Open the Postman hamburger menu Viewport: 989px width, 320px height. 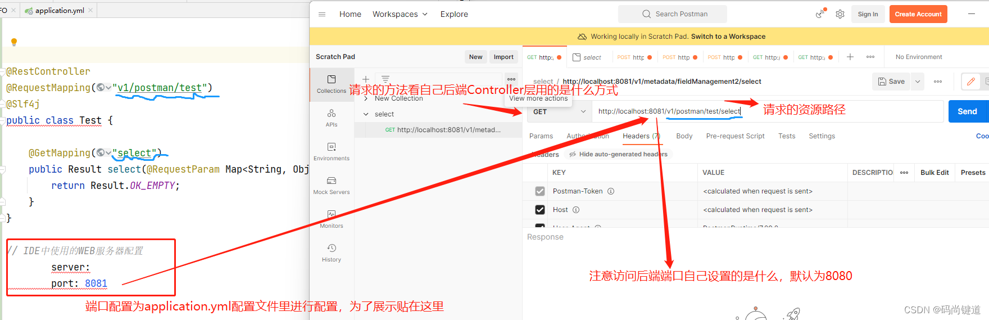pos(322,14)
